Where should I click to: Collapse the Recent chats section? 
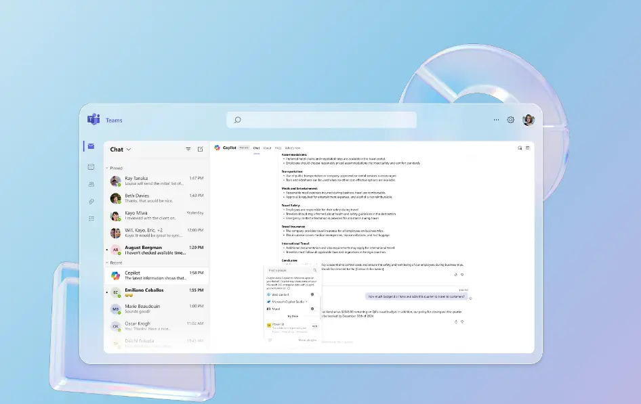(107, 263)
